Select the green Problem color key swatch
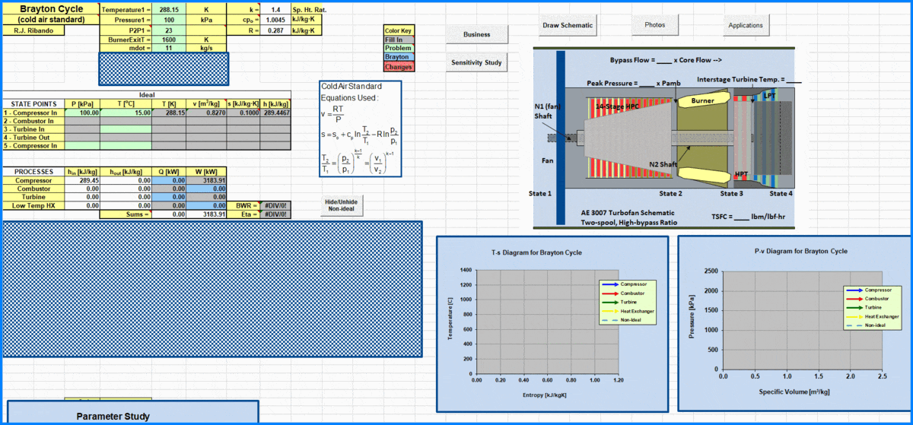913x425 pixels. tap(398, 48)
